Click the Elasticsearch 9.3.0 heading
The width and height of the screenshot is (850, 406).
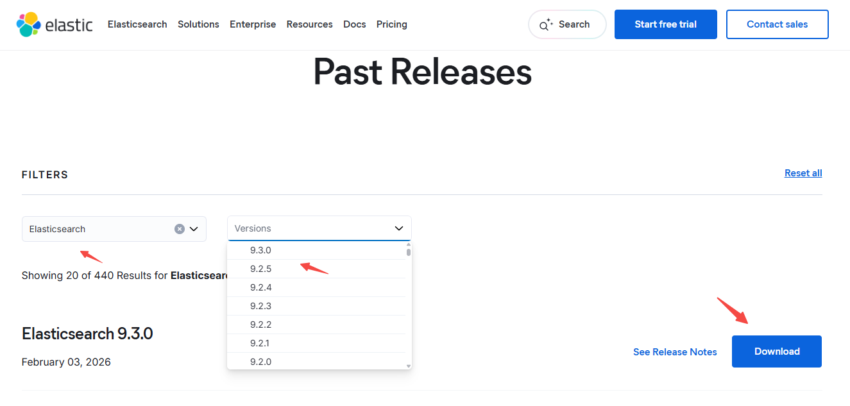[87, 334]
